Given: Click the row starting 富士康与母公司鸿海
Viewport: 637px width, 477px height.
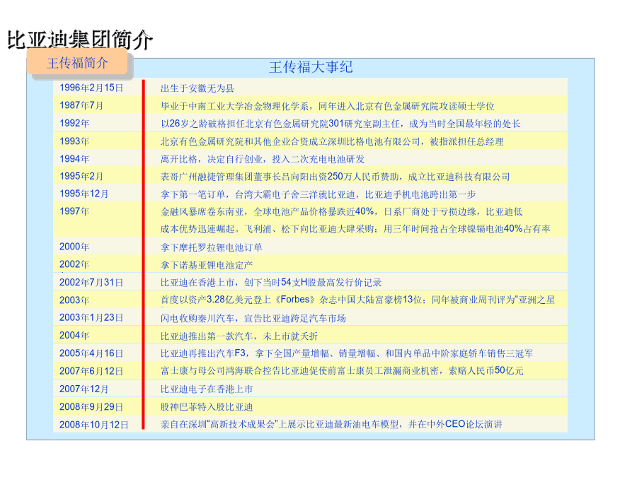Looking at the screenshot, I should [342, 371].
